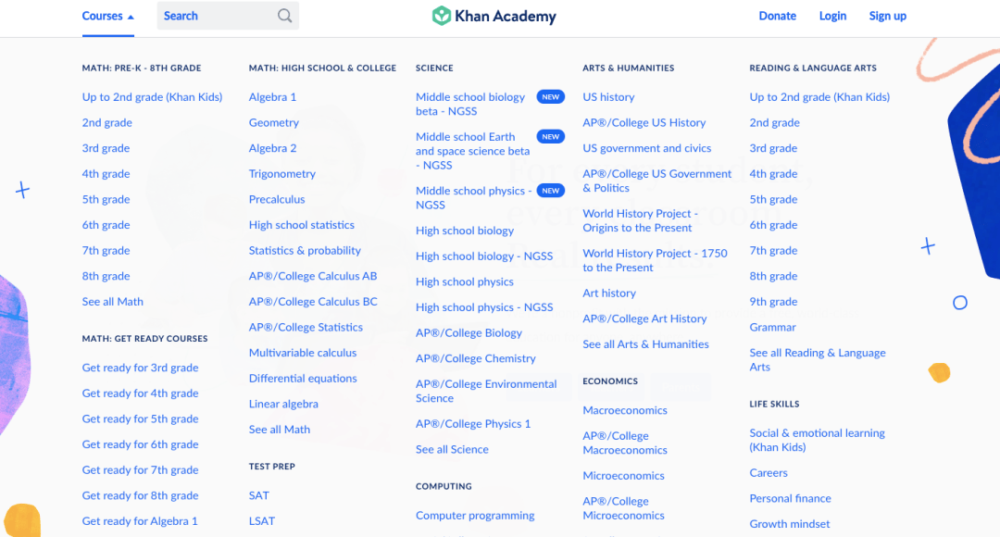Viewport: 1000px width, 537px height.
Task: Select Computer programming under Computing
Action: pos(475,516)
